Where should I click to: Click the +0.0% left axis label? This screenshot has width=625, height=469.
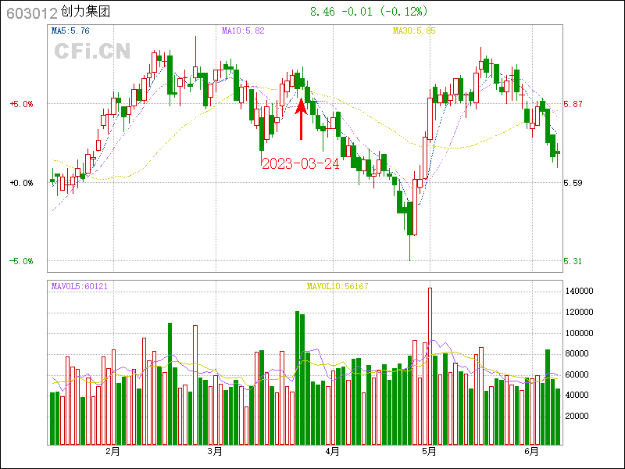click(x=22, y=183)
